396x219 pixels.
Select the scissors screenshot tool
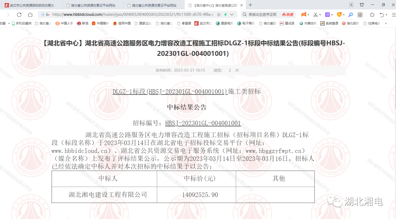[316, 15]
